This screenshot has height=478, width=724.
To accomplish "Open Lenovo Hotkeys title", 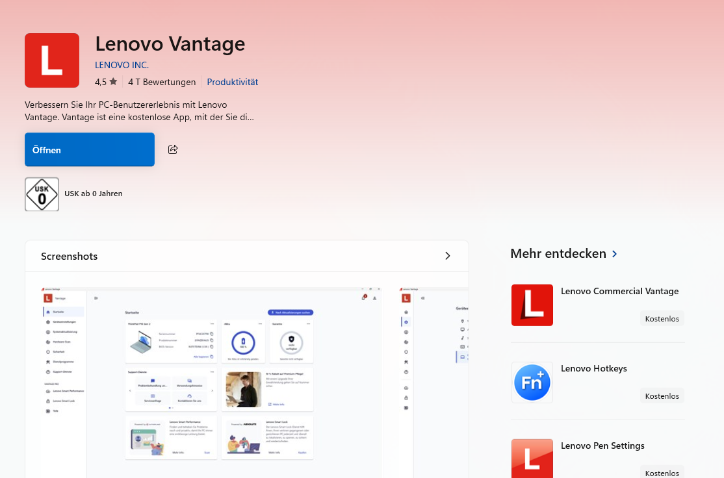I will click(x=594, y=369).
